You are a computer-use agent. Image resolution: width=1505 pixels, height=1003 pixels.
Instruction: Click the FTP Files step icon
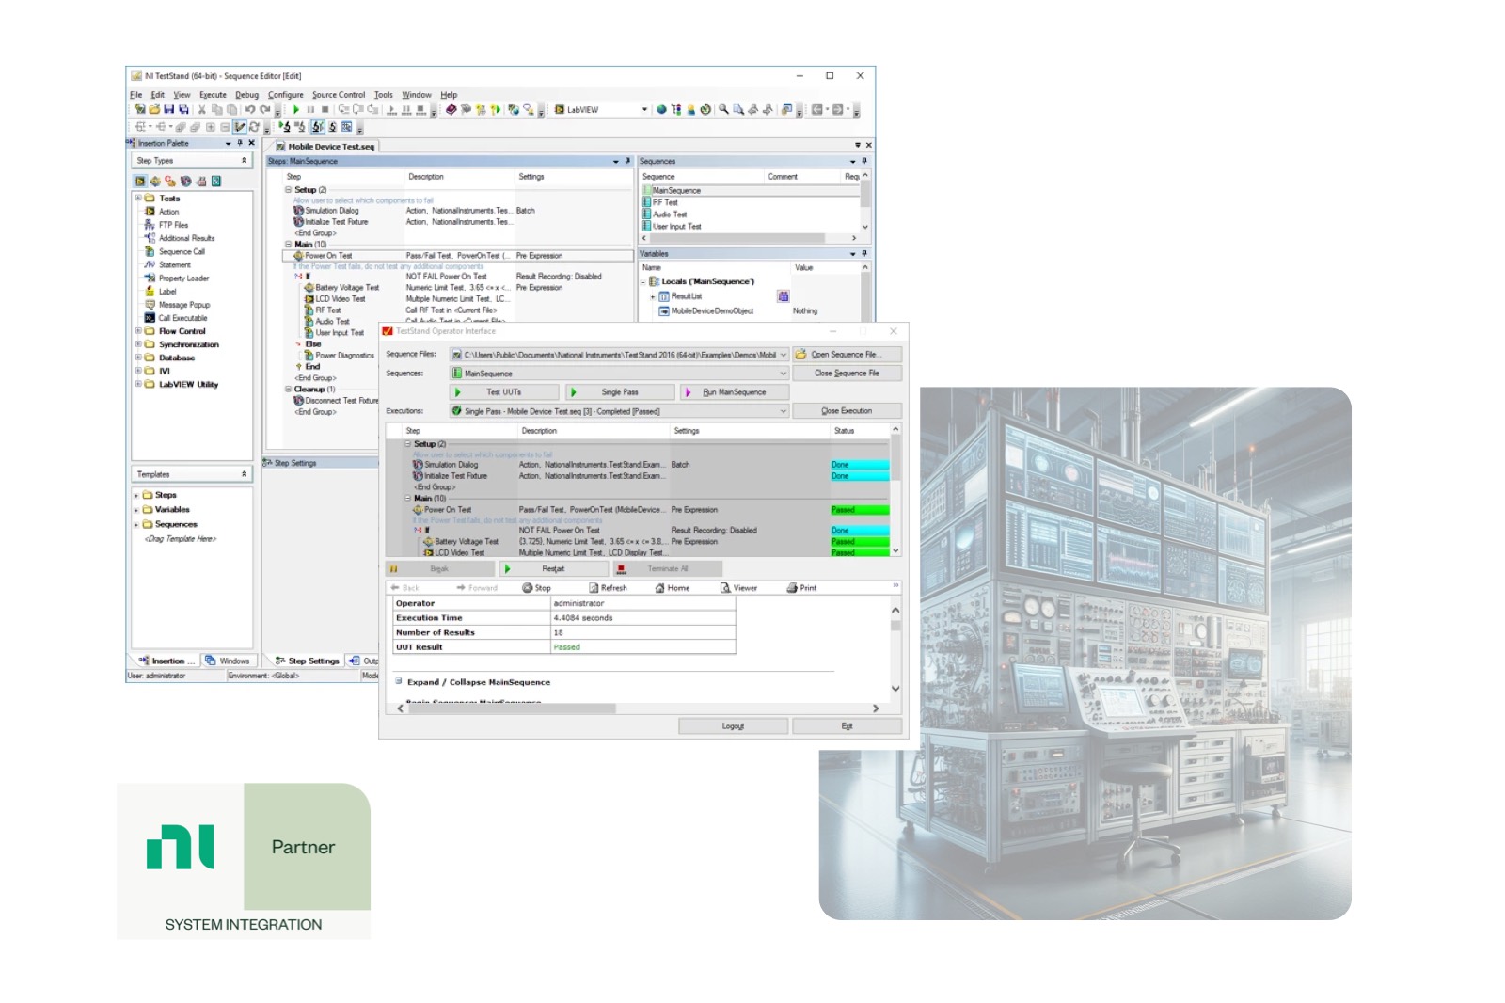150,224
